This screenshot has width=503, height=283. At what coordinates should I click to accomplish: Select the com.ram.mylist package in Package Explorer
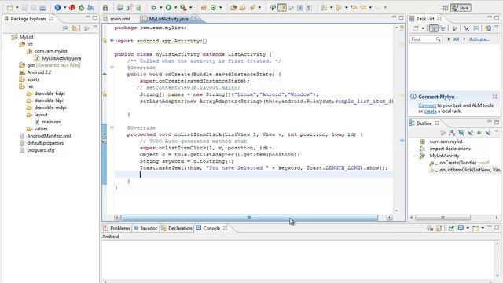tap(50, 51)
